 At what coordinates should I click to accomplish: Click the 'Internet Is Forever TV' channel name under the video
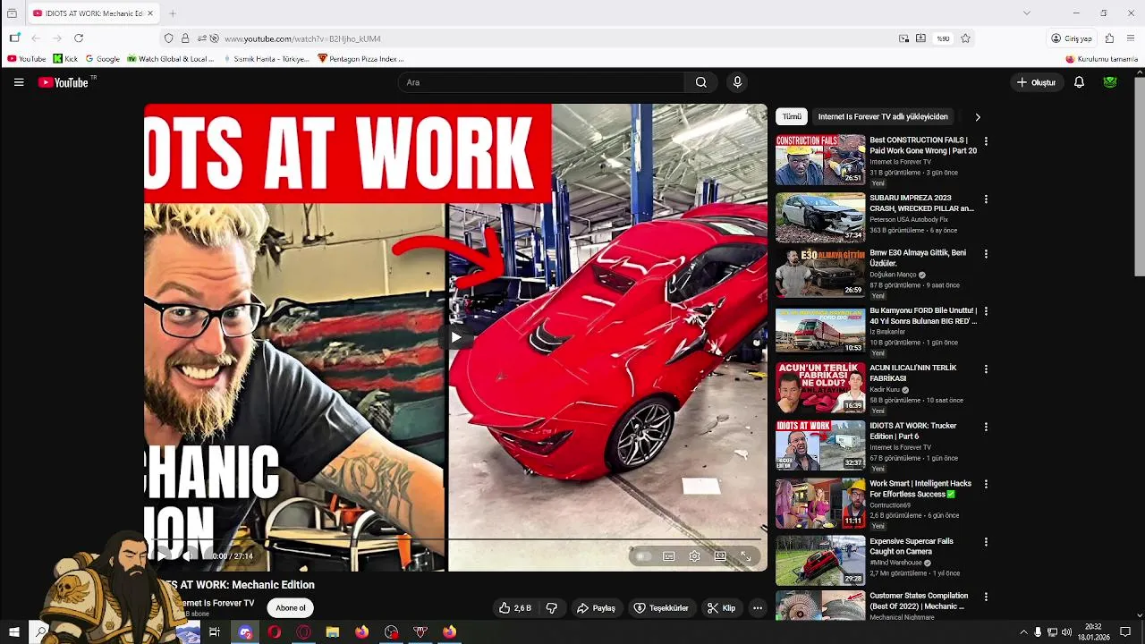click(x=216, y=603)
